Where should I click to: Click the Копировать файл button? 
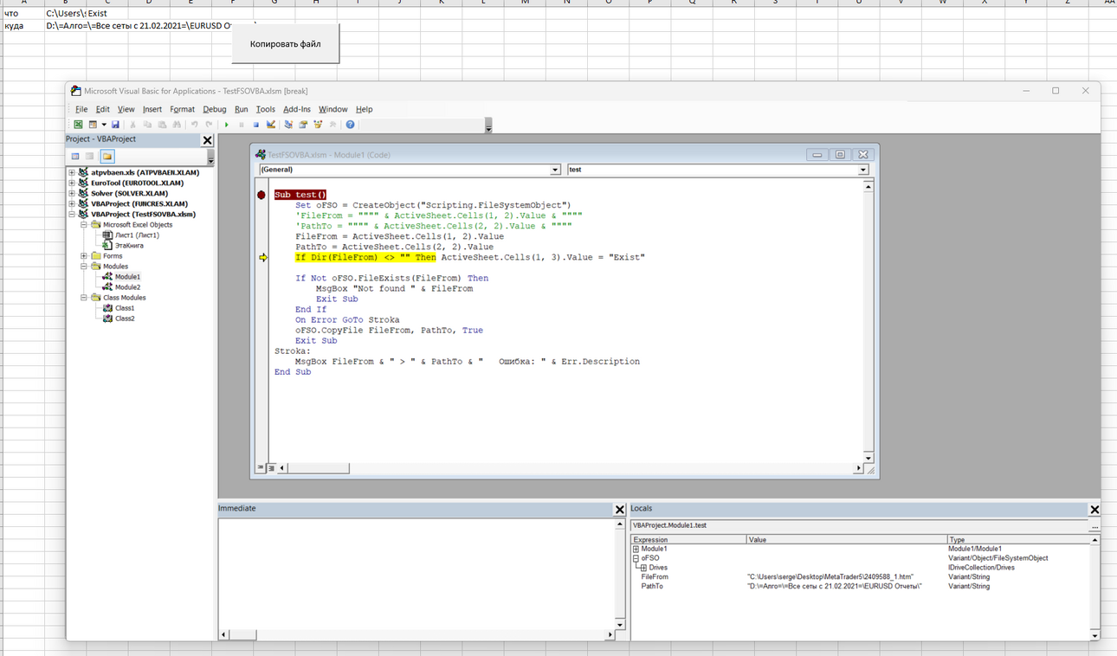coord(286,43)
